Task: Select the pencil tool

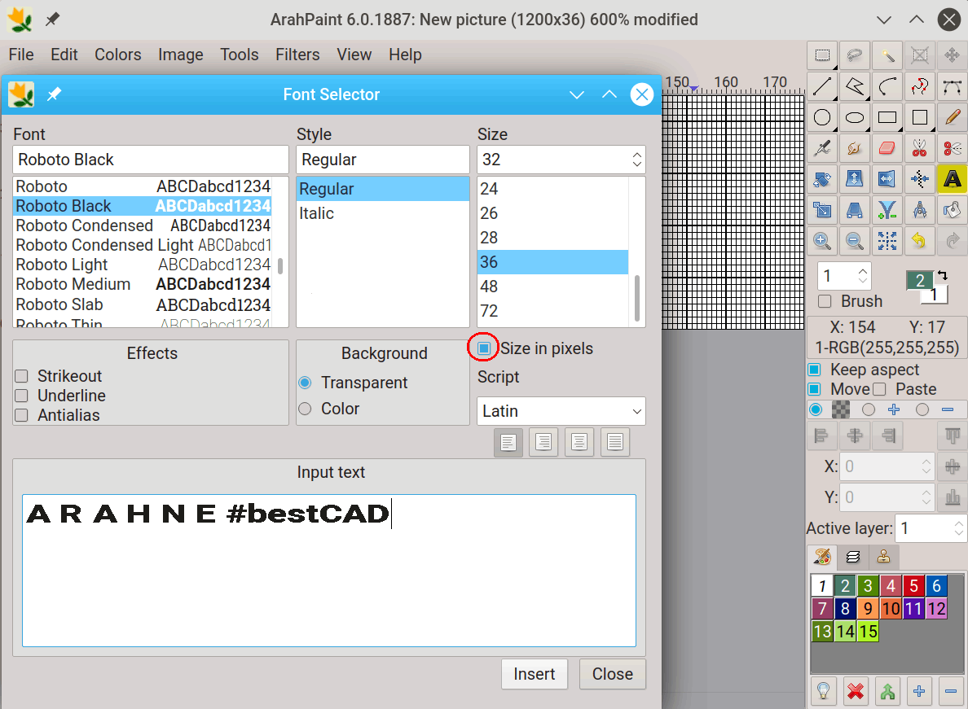Action: coord(952,117)
